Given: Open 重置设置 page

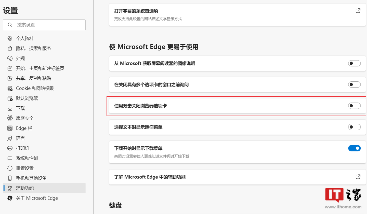Looking at the screenshot, I should coord(44,168).
